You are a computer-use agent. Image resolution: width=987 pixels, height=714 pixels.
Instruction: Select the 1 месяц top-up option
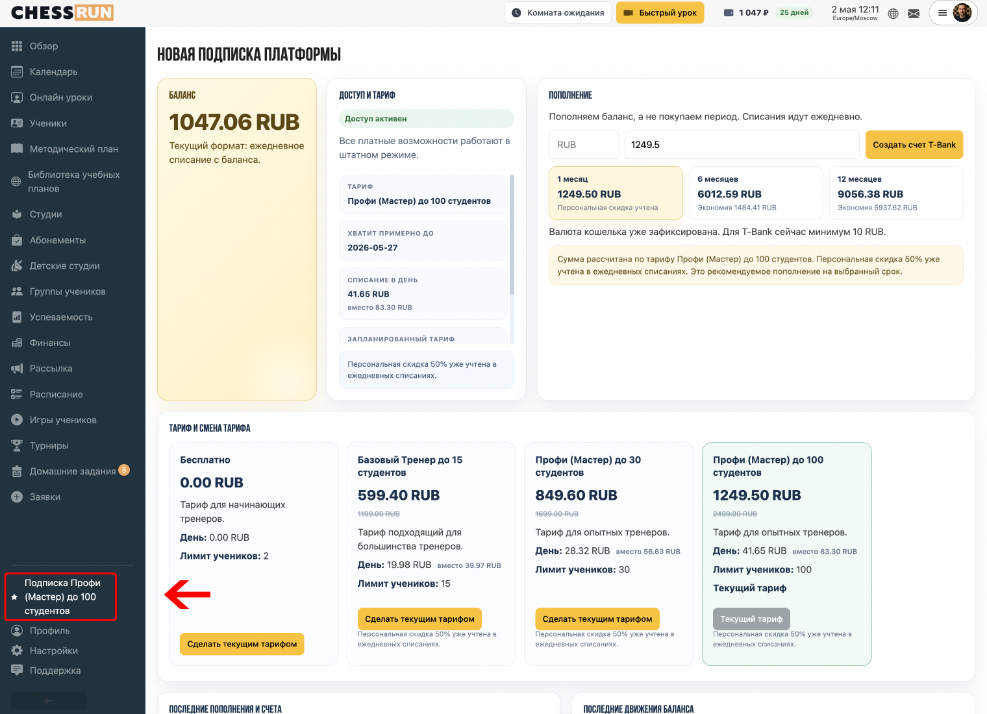(616, 193)
